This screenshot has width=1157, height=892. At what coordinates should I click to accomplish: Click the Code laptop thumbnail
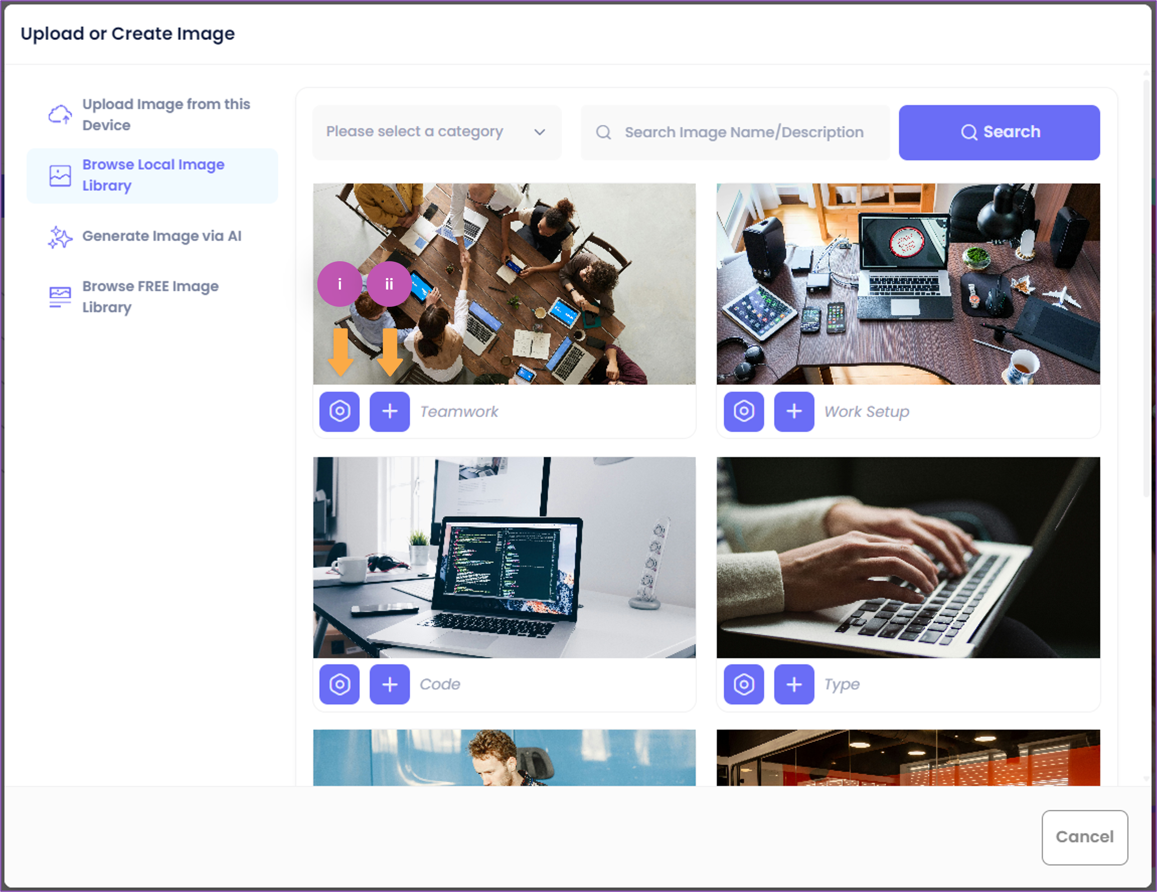point(504,557)
